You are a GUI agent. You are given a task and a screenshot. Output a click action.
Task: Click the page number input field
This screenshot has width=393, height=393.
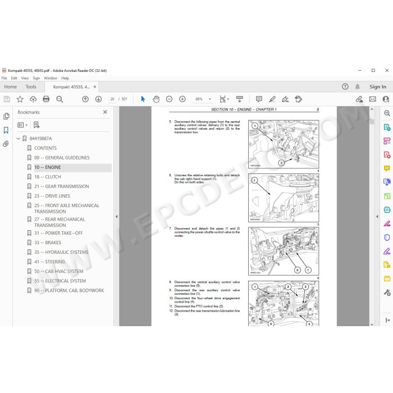[x=112, y=99]
